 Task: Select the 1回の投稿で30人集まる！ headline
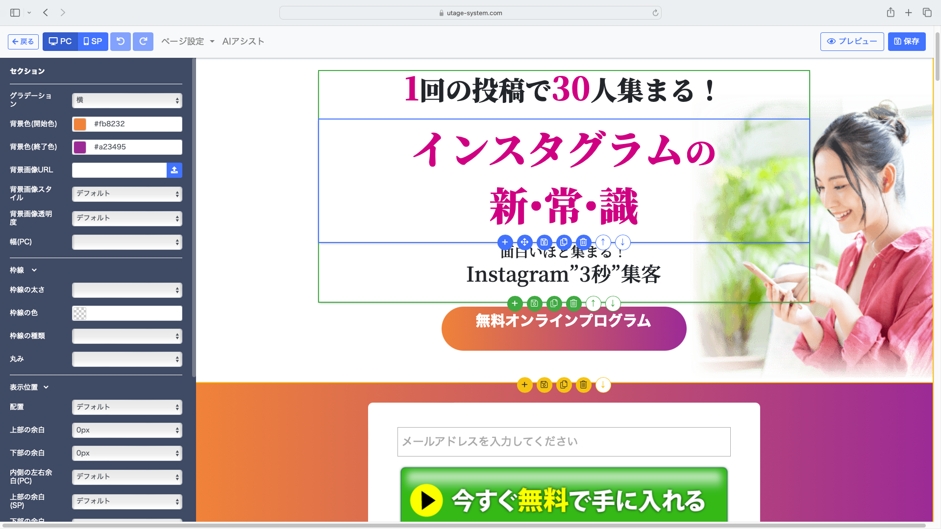click(562, 91)
